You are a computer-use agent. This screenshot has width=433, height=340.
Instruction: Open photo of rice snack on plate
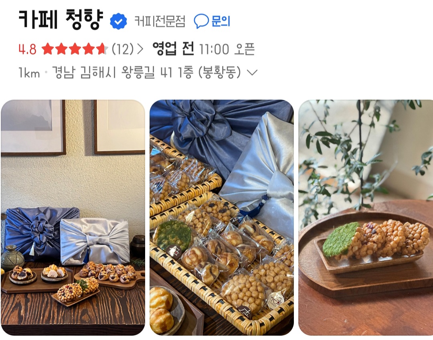coord(366,217)
